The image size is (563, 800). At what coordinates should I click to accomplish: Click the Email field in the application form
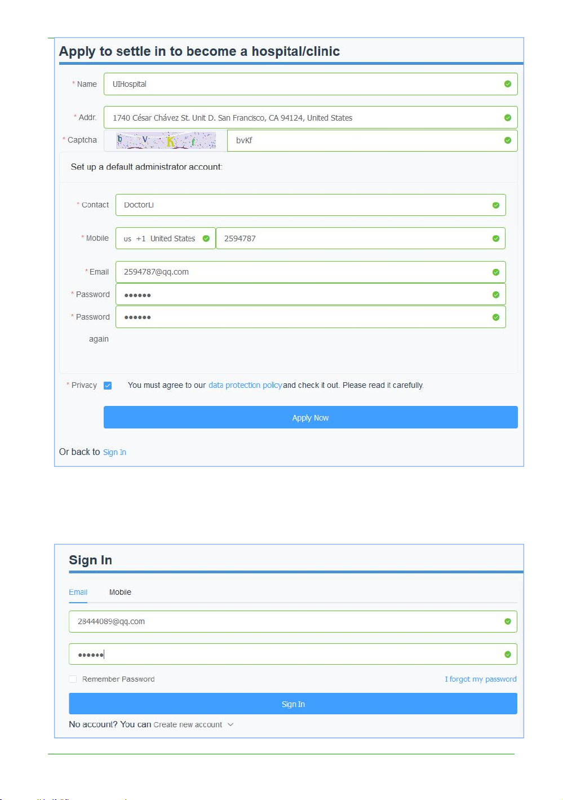[311, 272]
